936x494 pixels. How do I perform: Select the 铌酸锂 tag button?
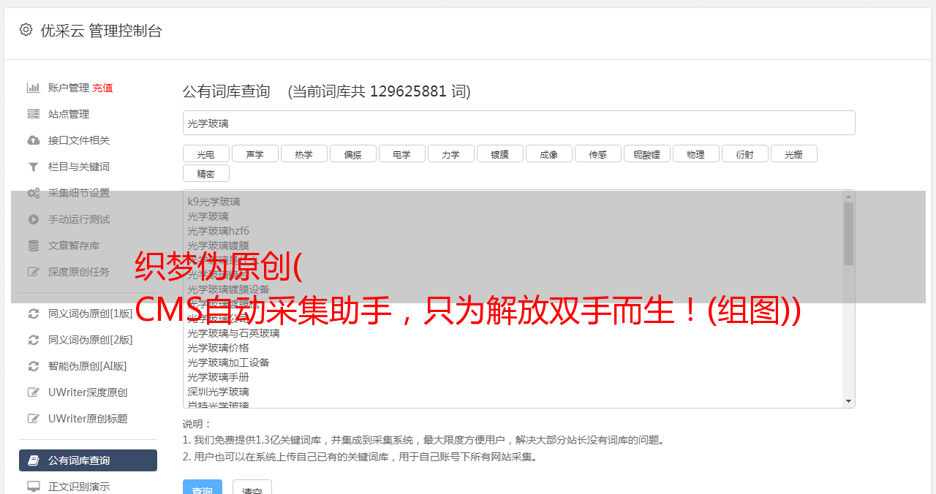click(646, 153)
